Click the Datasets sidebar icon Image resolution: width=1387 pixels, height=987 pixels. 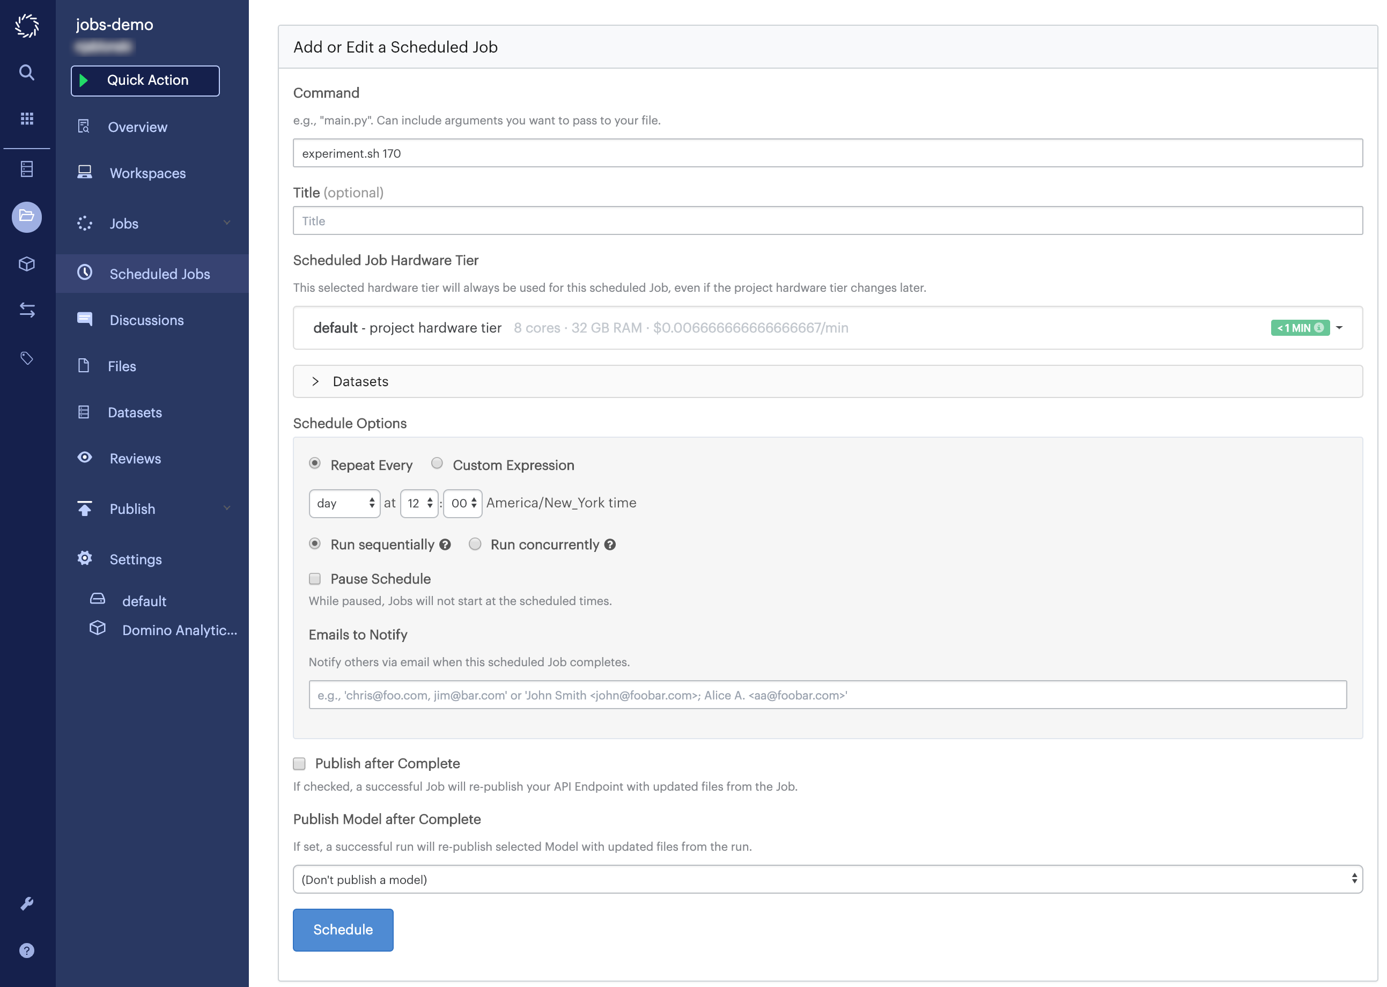(x=85, y=411)
